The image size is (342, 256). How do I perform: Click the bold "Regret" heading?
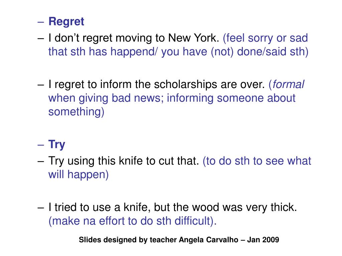[x=66, y=22]
